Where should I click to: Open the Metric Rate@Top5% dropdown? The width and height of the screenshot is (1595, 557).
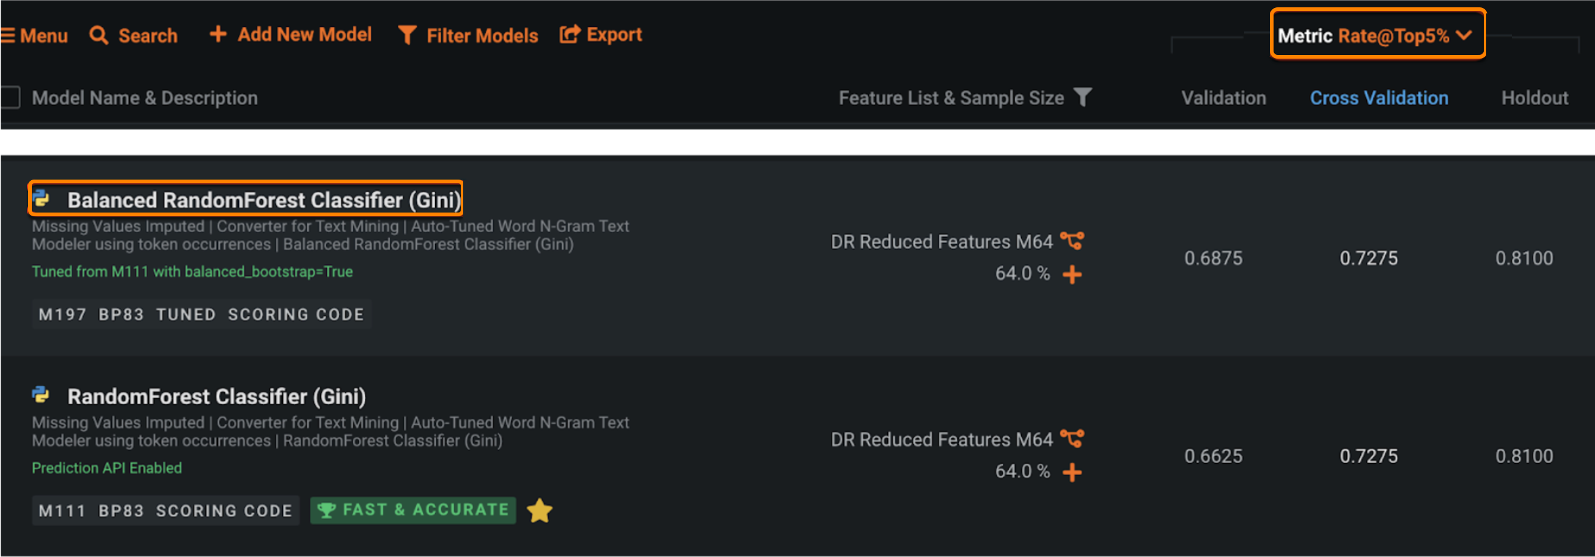[1377, 35]
